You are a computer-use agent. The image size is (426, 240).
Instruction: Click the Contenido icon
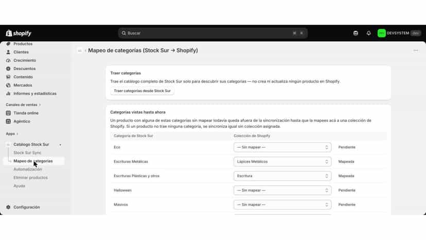pos(8,77)
